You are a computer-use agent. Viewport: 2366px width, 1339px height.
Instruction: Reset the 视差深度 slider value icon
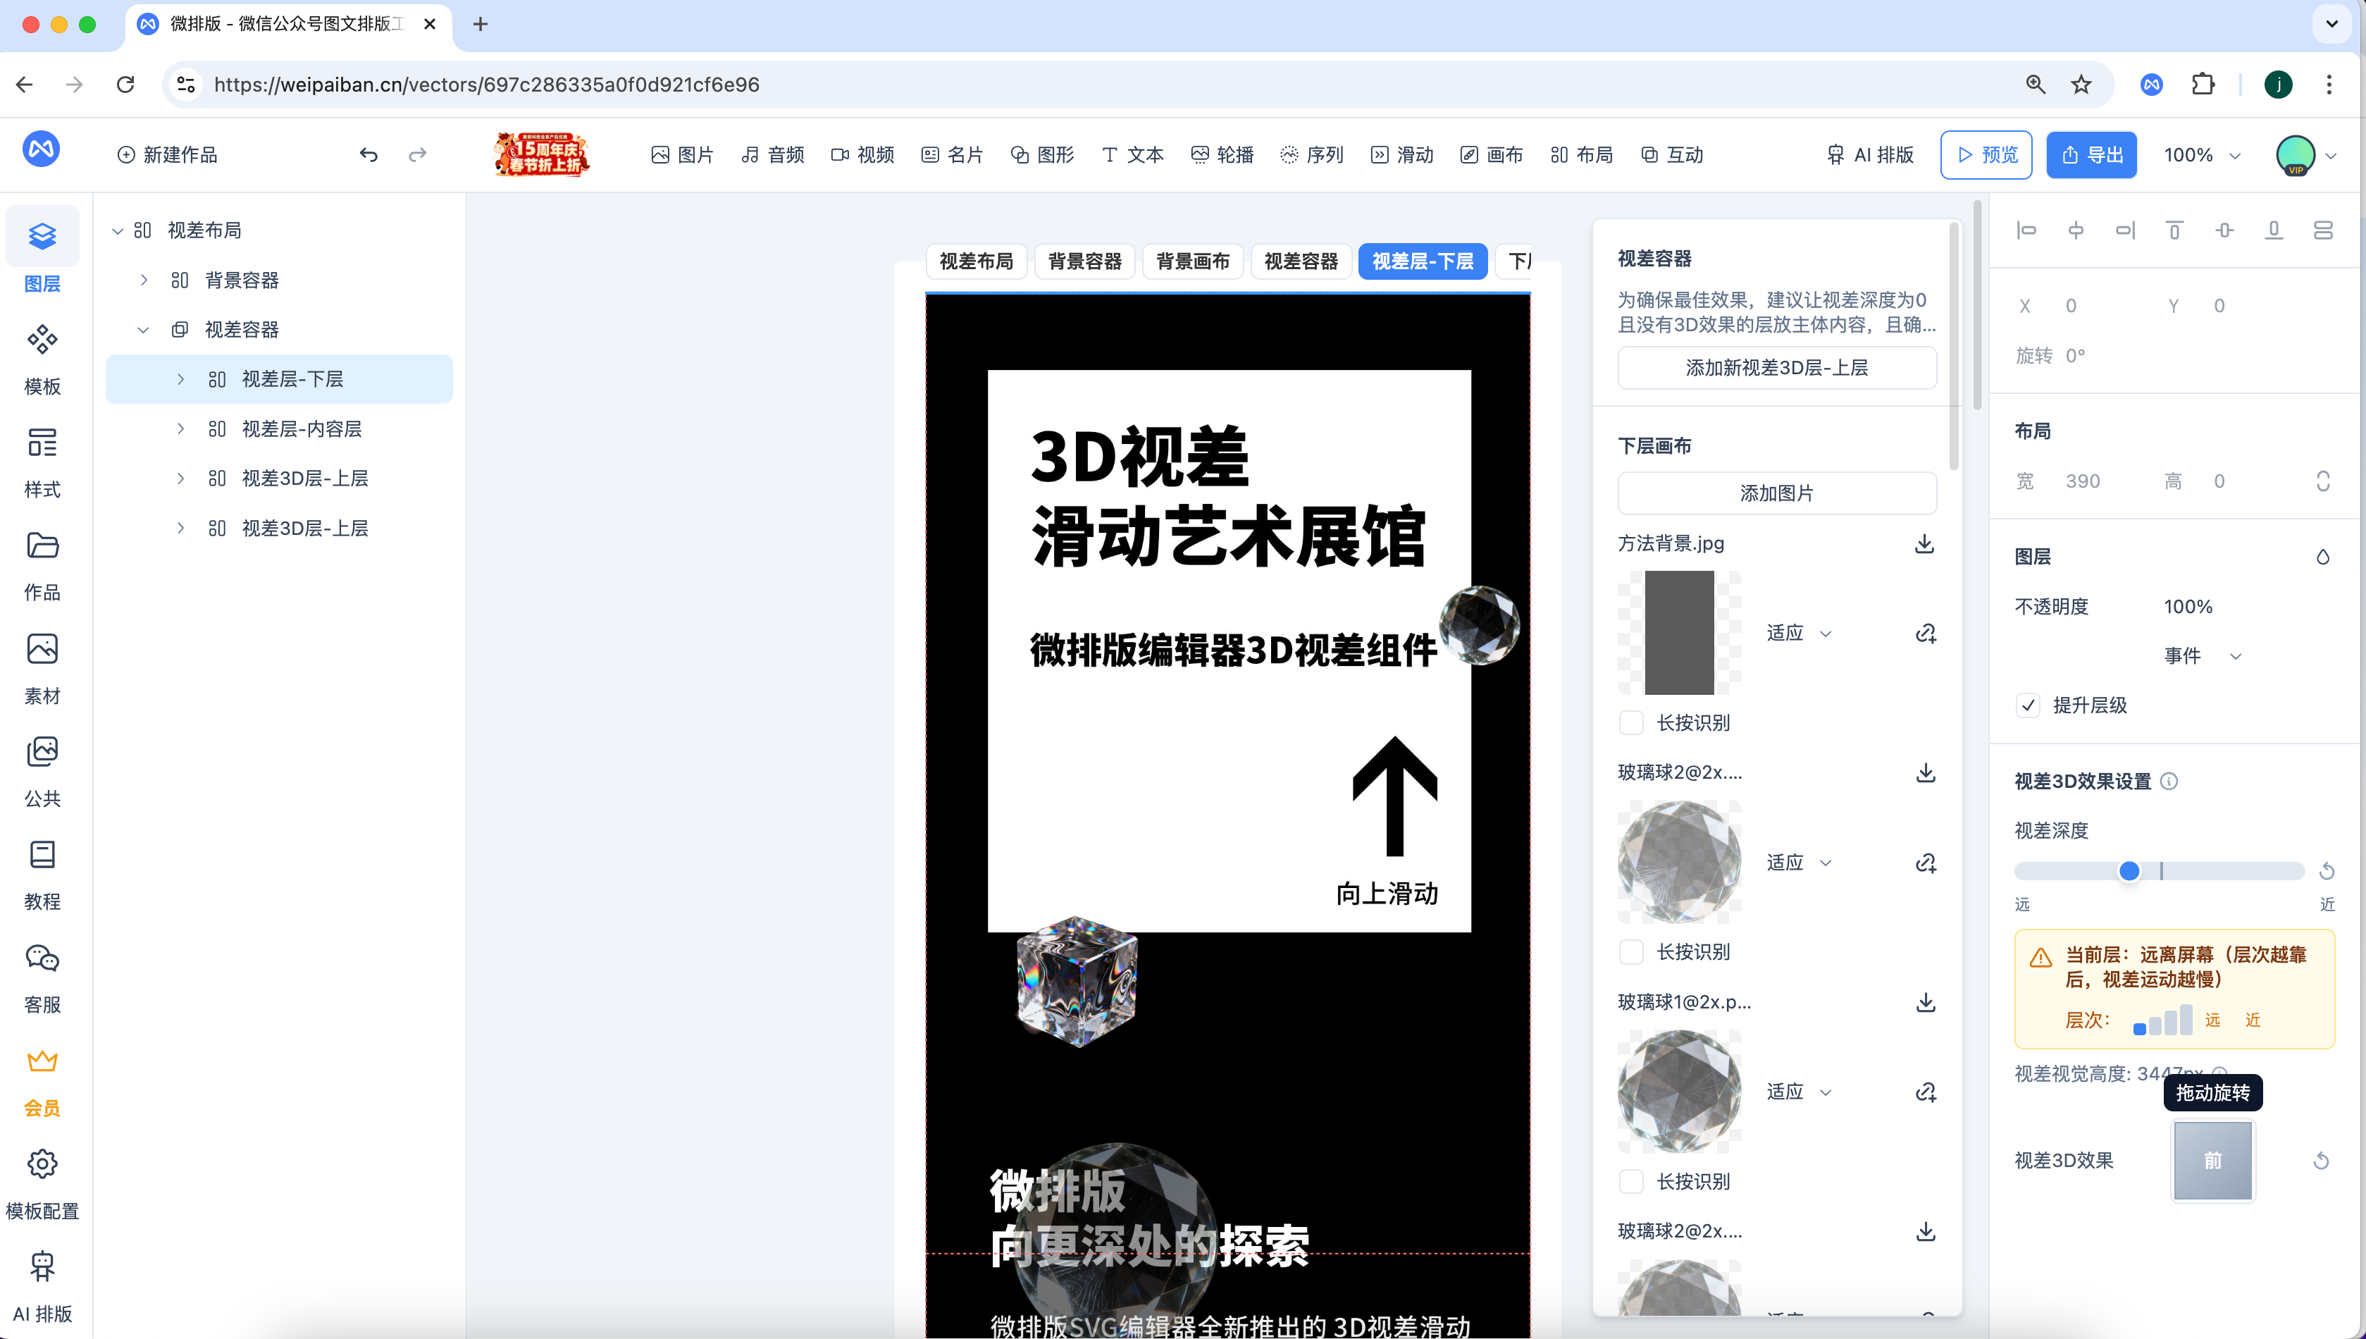tap(2327, 871)
